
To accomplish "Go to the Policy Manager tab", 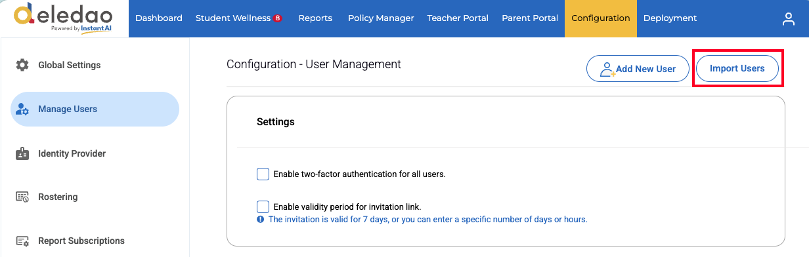I will point(381,18).
